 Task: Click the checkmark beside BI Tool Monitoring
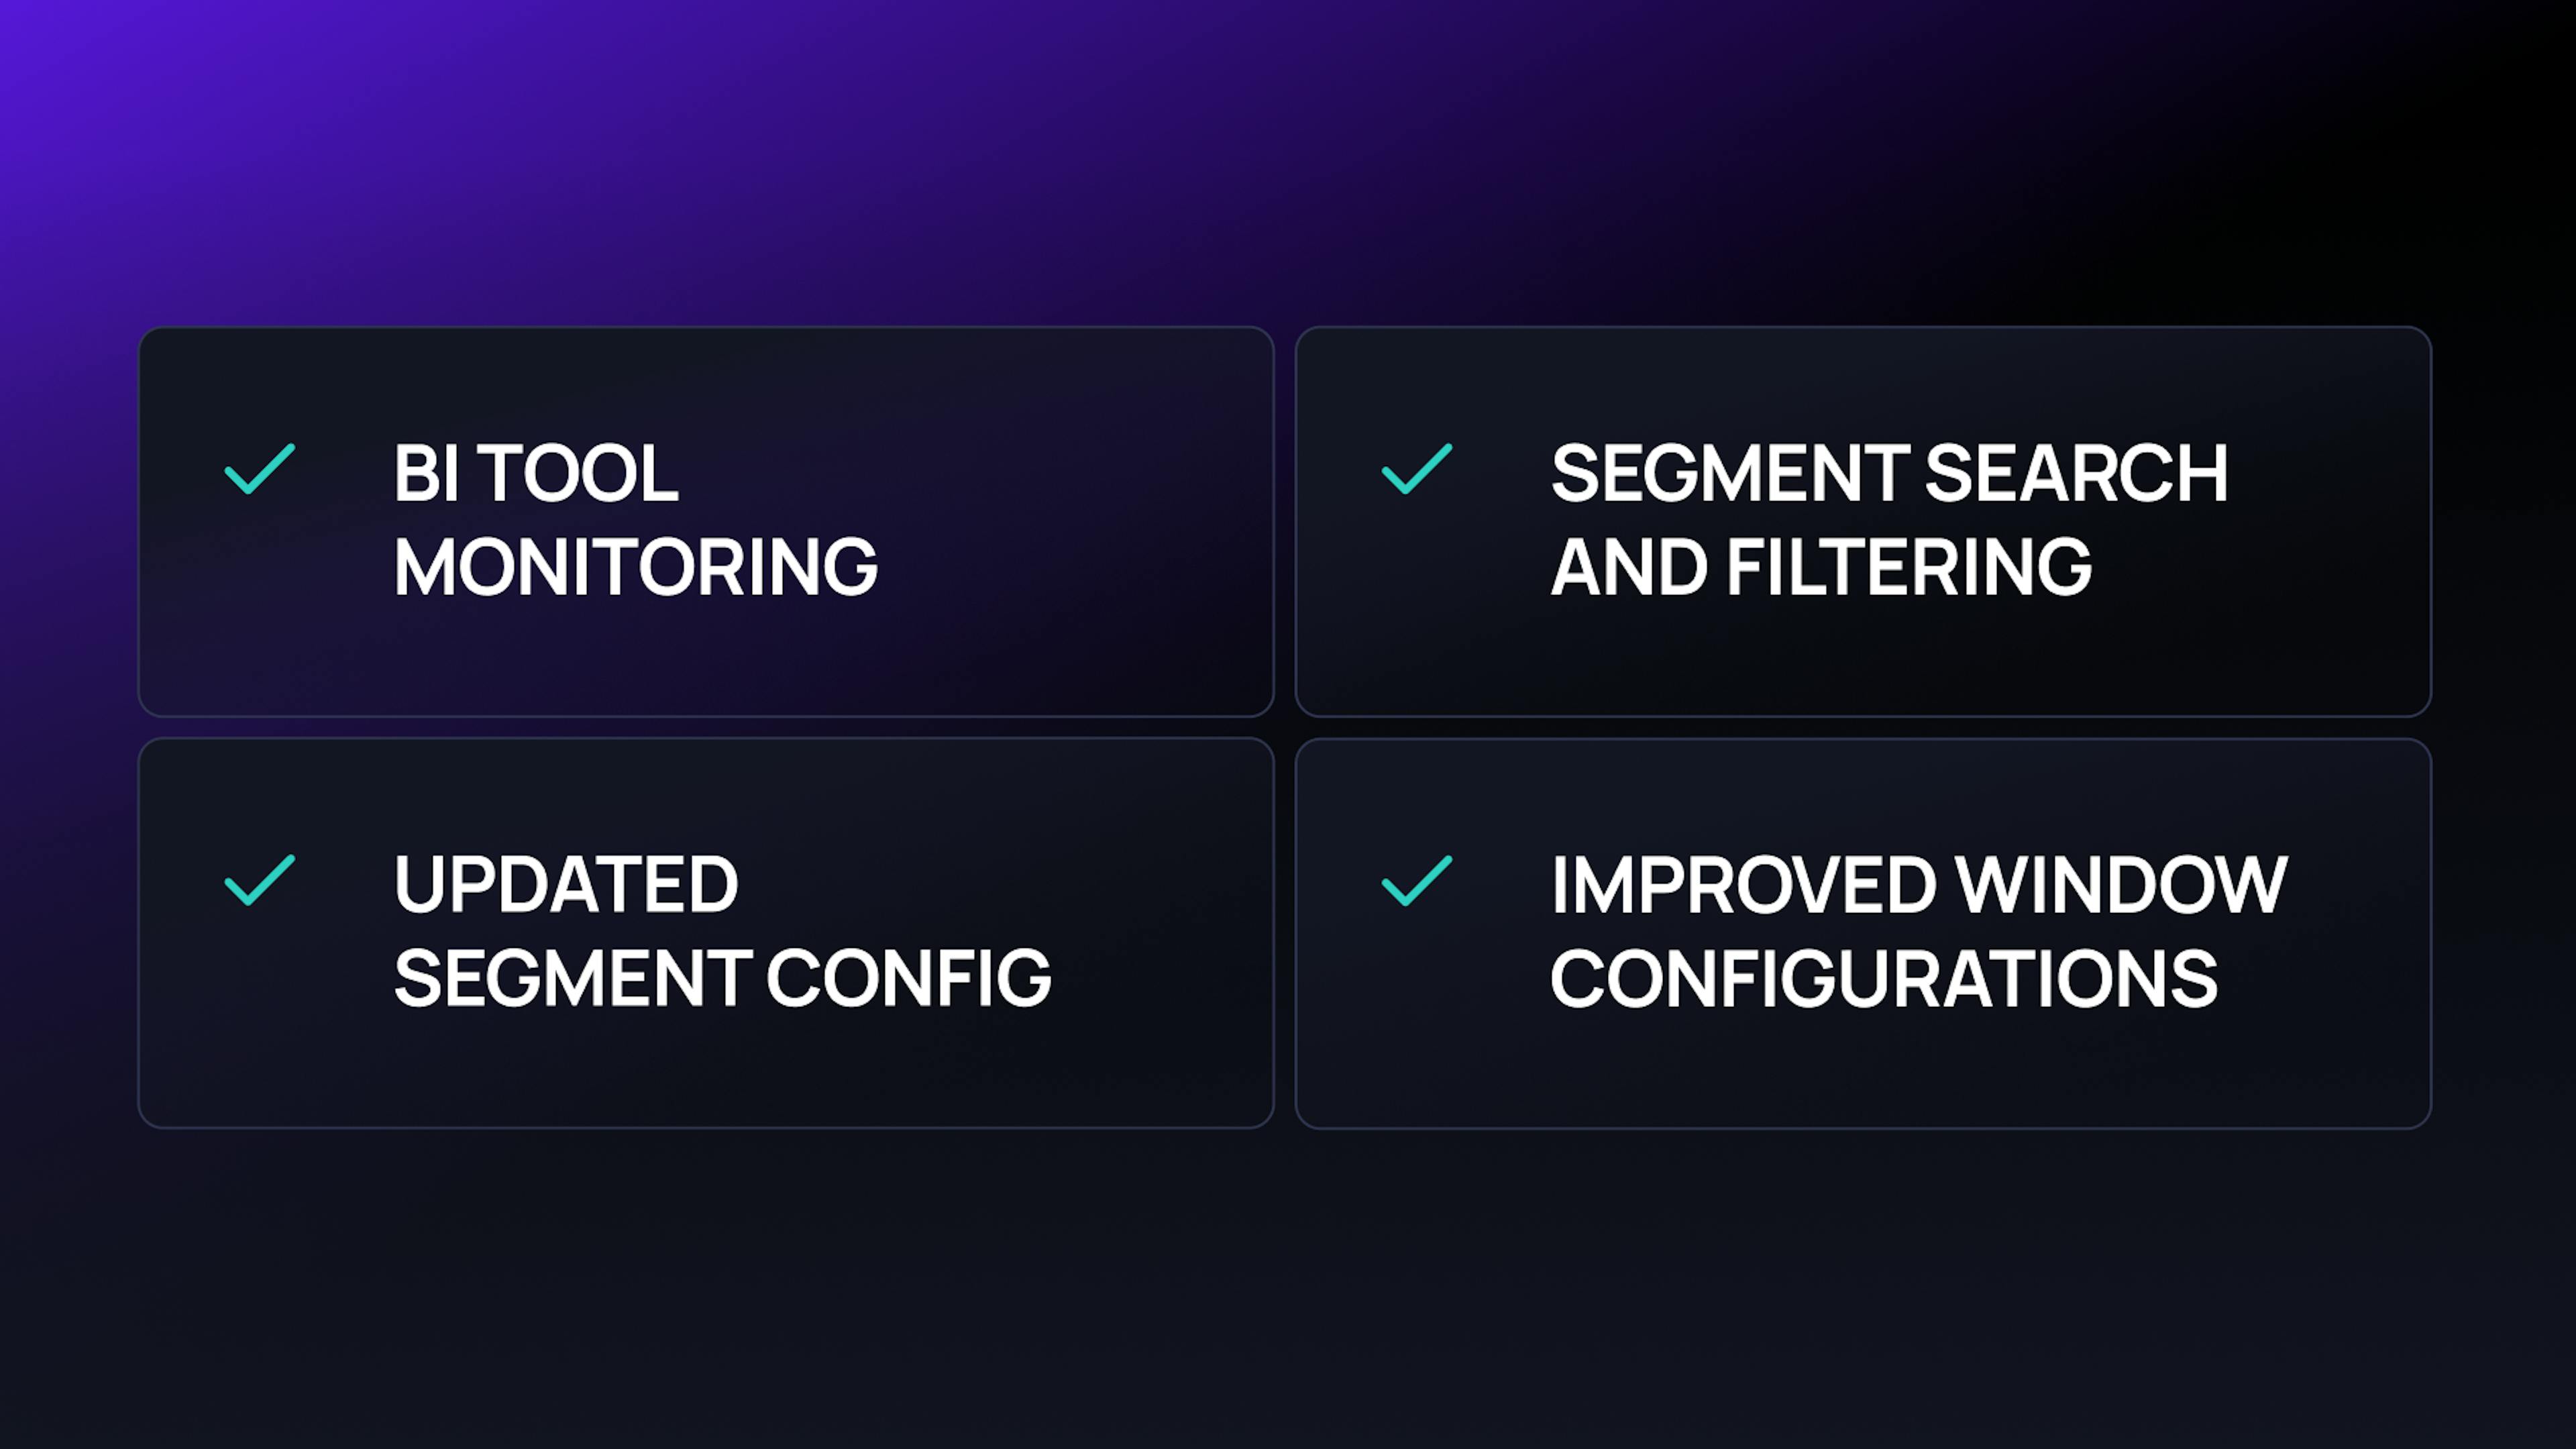coord(260,469)
